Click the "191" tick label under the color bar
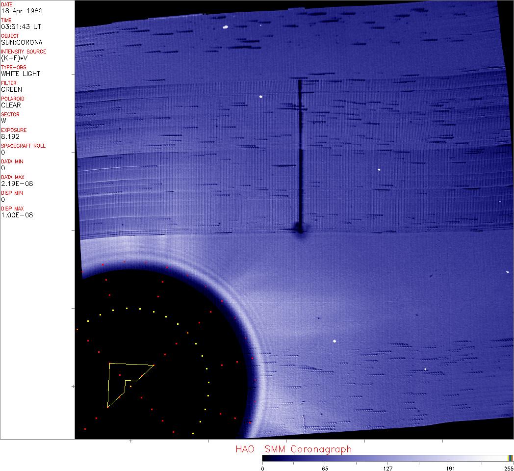The image size is (514, 471). (x=450, y=468)
